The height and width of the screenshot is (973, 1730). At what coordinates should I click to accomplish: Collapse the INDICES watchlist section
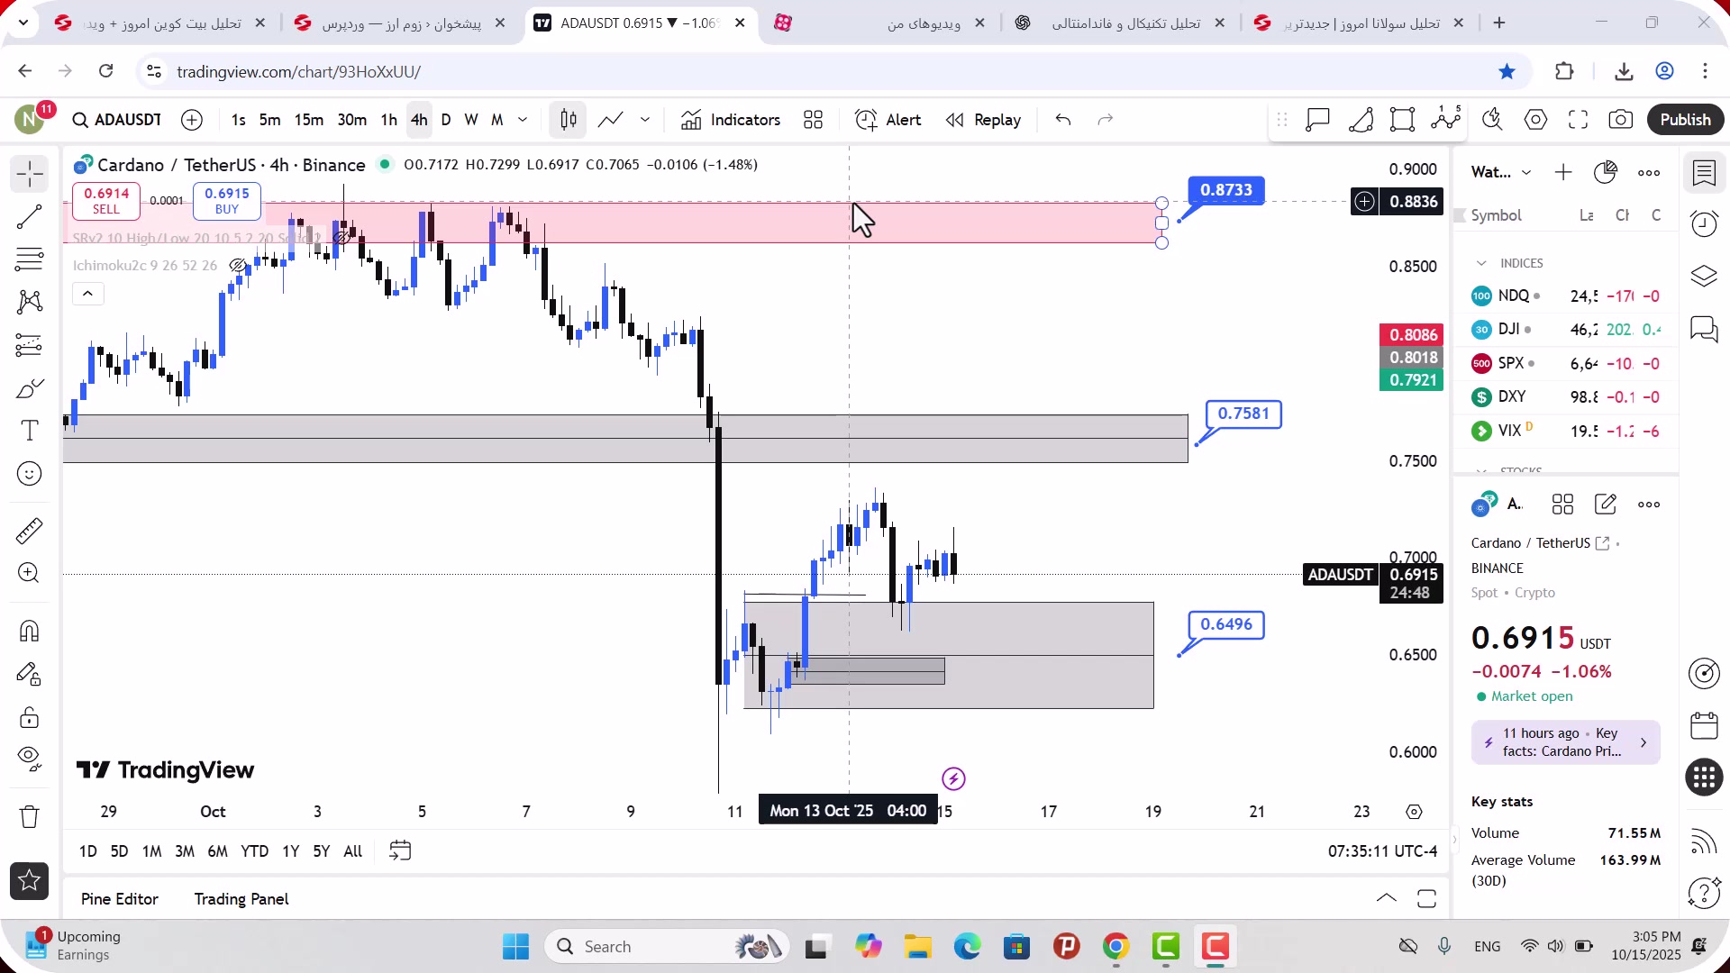pos(1481,263)
